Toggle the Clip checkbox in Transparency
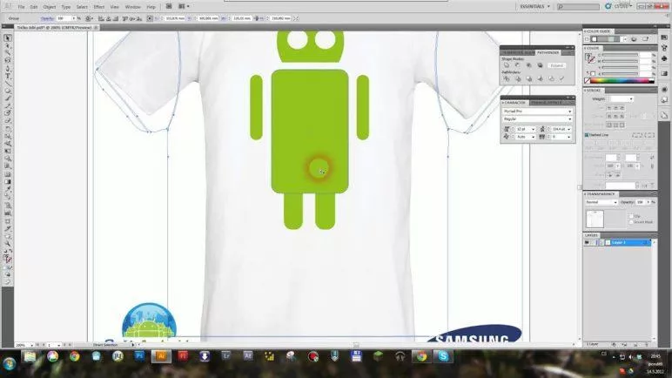This screenshot has height=378, width=672. 631,216
